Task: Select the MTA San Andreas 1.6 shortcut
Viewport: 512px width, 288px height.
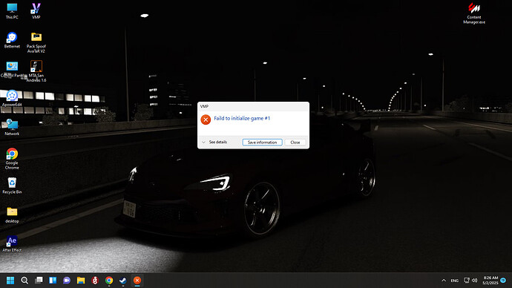Action: (x=36, y=71)
